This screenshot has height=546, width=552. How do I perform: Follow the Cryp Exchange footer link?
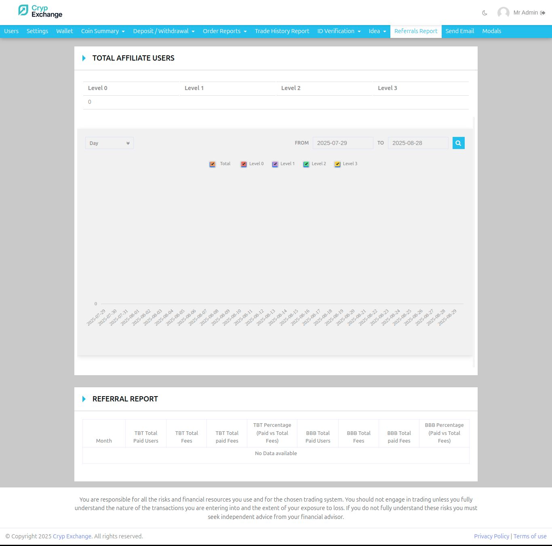pos(72,536)
